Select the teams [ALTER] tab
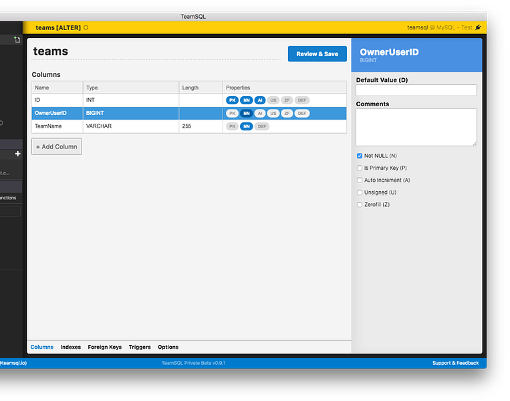 point(58,27)
